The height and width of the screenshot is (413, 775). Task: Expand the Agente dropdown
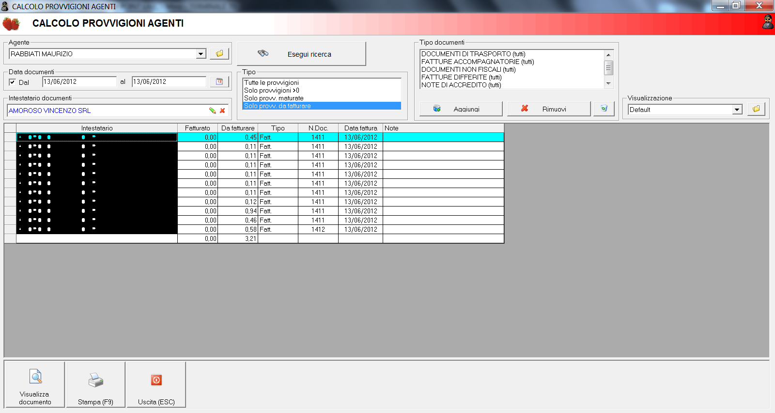click(201, 54)
